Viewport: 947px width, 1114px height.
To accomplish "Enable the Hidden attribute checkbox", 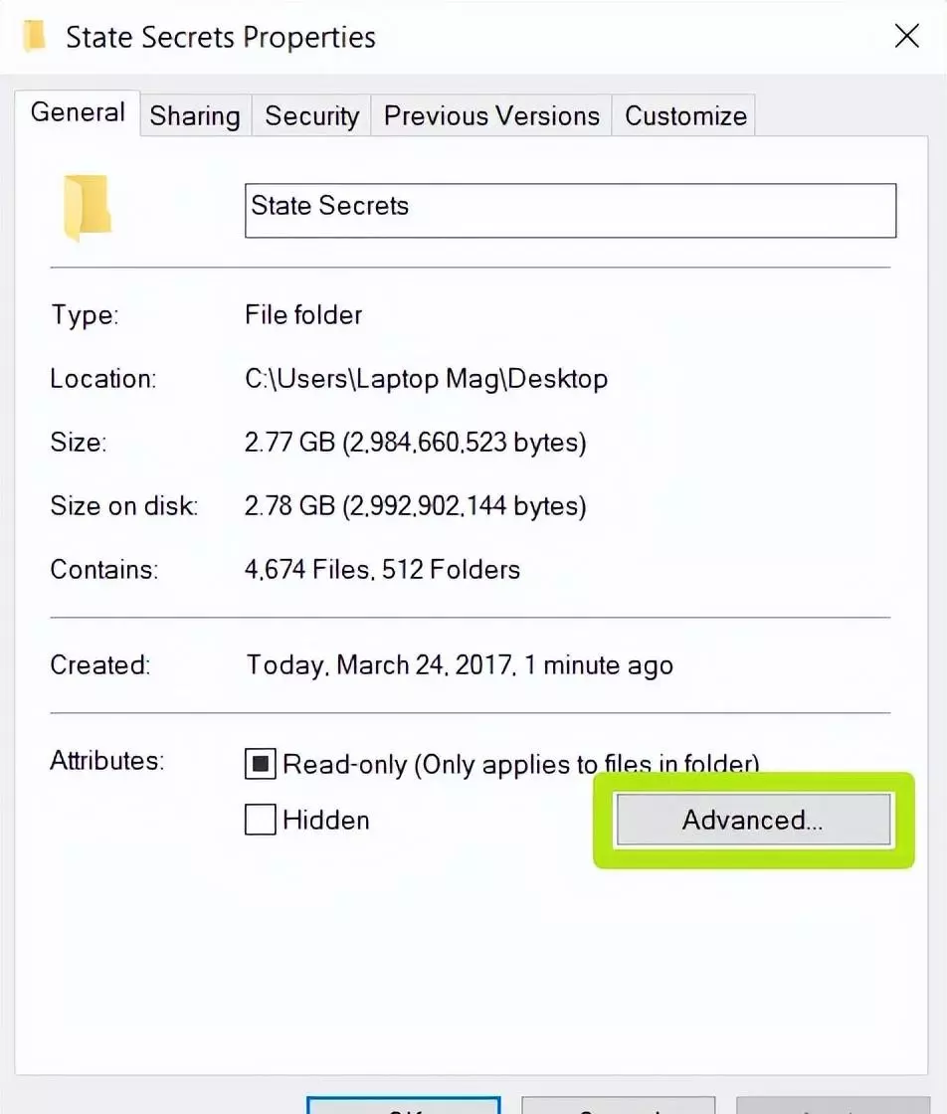I will click(x=260, y=820).
